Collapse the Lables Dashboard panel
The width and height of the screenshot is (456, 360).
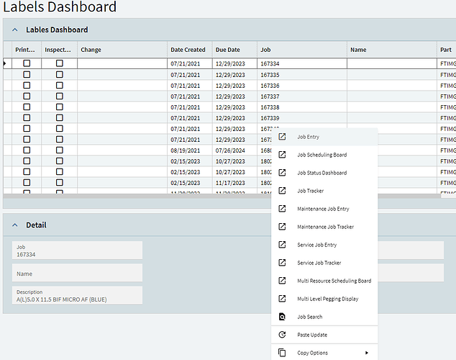(15, 30)
